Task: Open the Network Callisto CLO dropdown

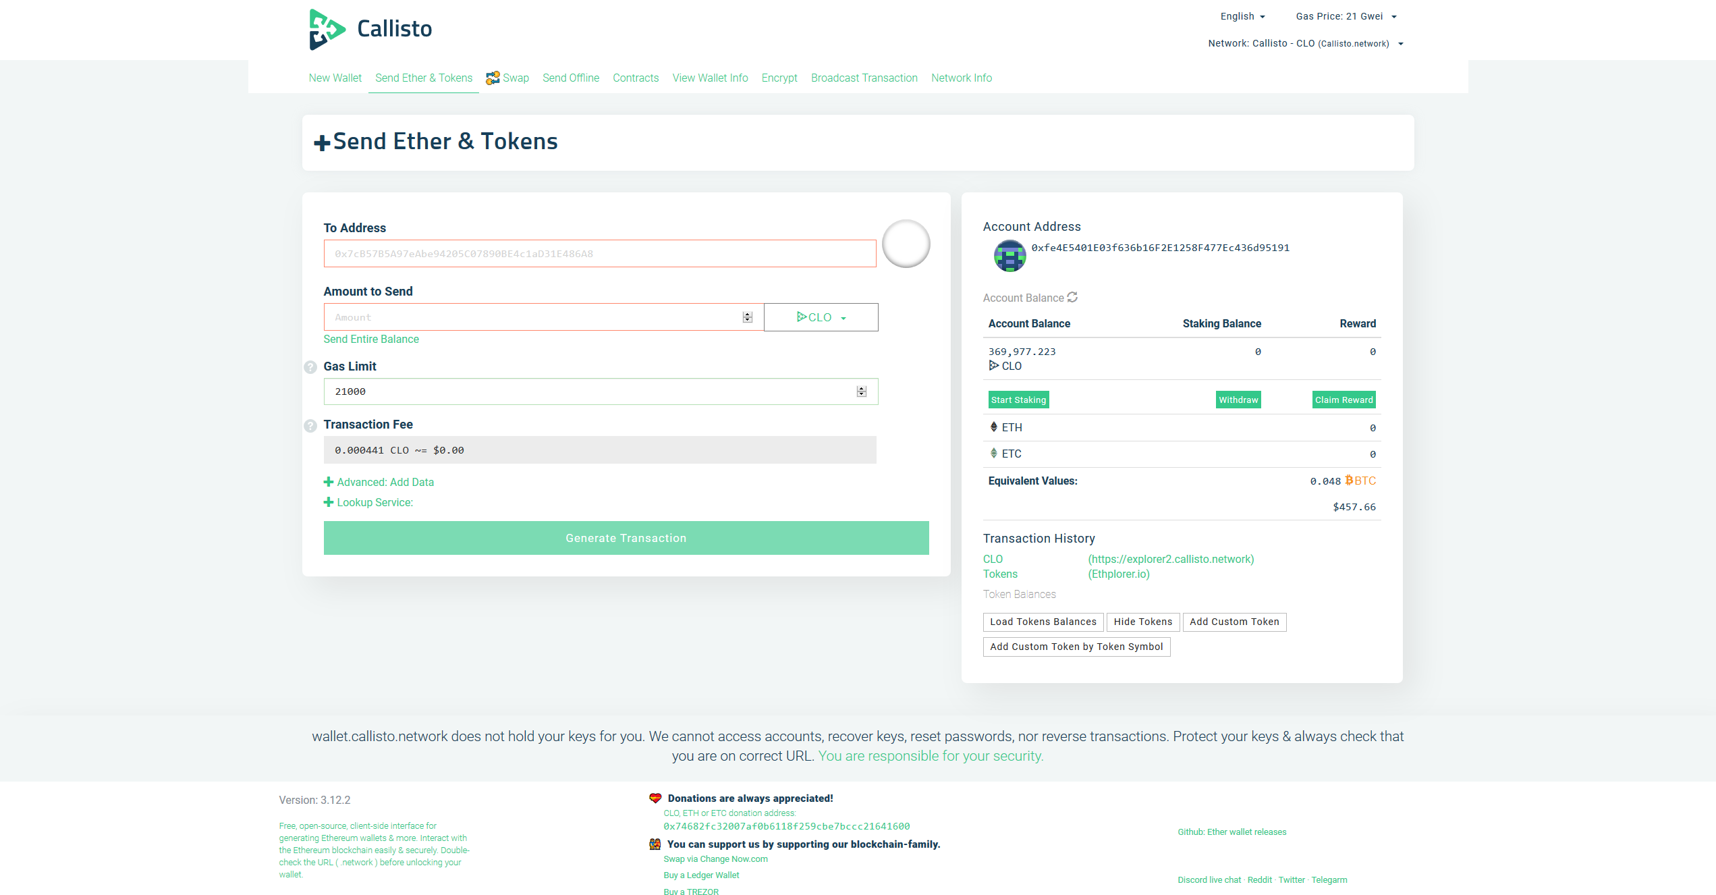Action: (1306, 43)
